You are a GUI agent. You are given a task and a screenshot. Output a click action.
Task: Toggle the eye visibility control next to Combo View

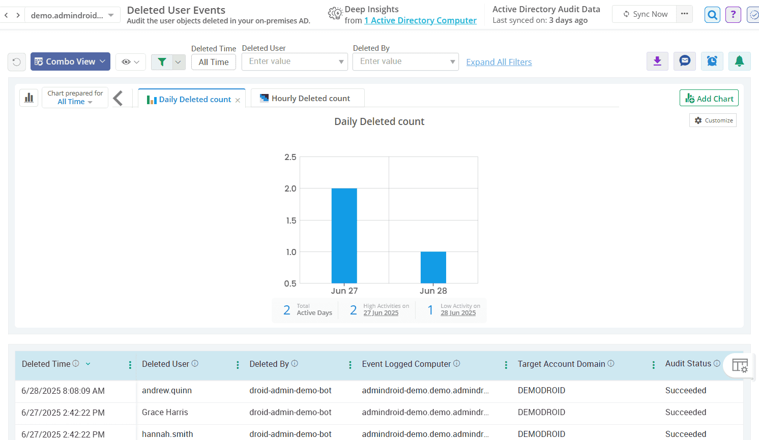131,61
